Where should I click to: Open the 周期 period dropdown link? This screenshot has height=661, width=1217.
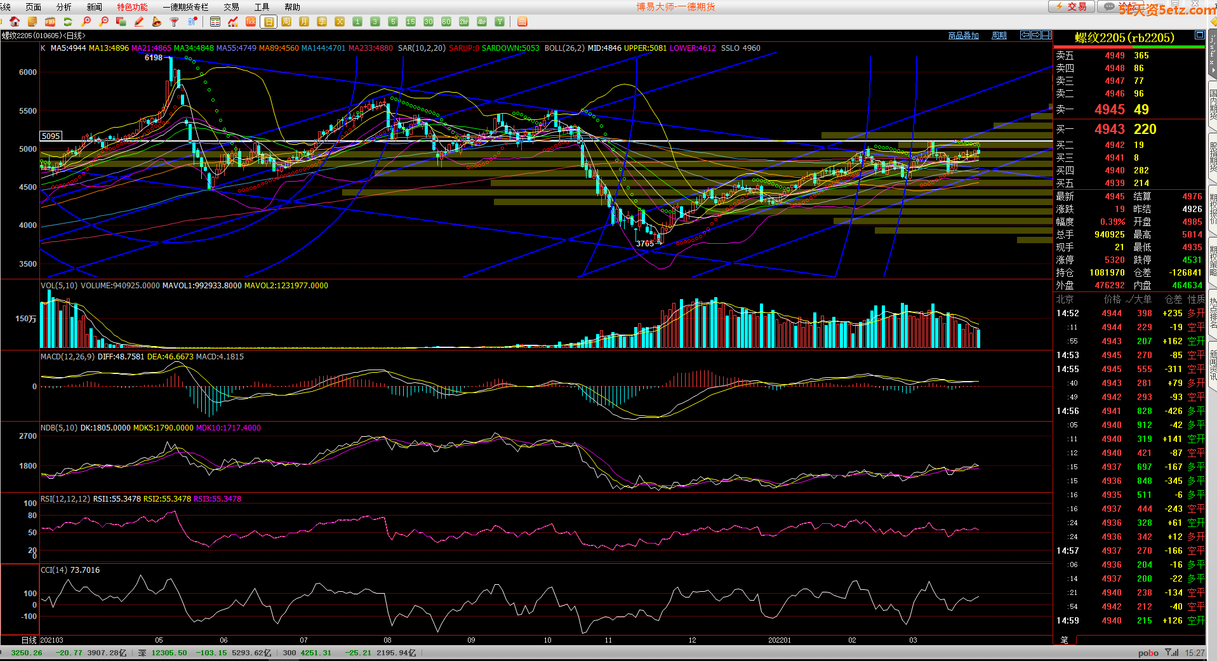coord(999,36)
